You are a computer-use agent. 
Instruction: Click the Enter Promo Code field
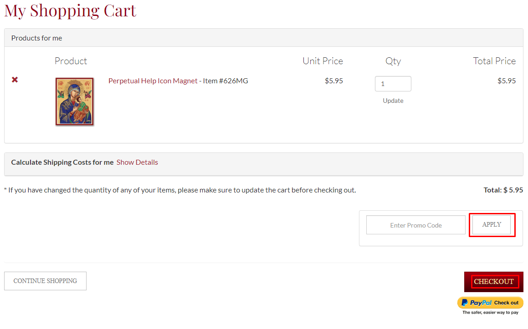pos(415,225)
